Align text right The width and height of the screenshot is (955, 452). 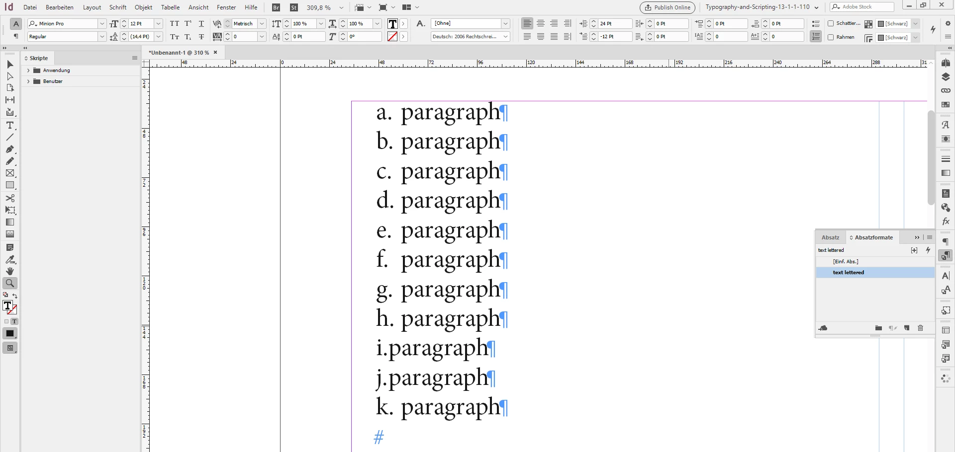click(x=554, y=23)
